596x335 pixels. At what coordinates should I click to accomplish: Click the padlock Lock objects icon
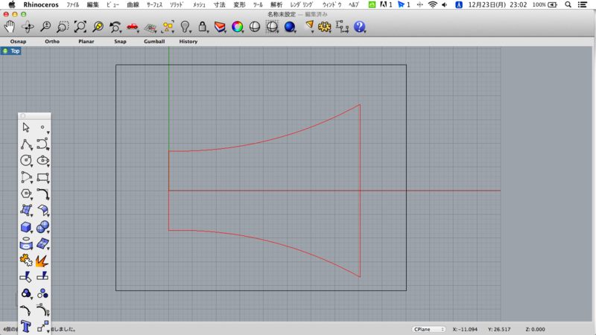[x=203, y=27]
